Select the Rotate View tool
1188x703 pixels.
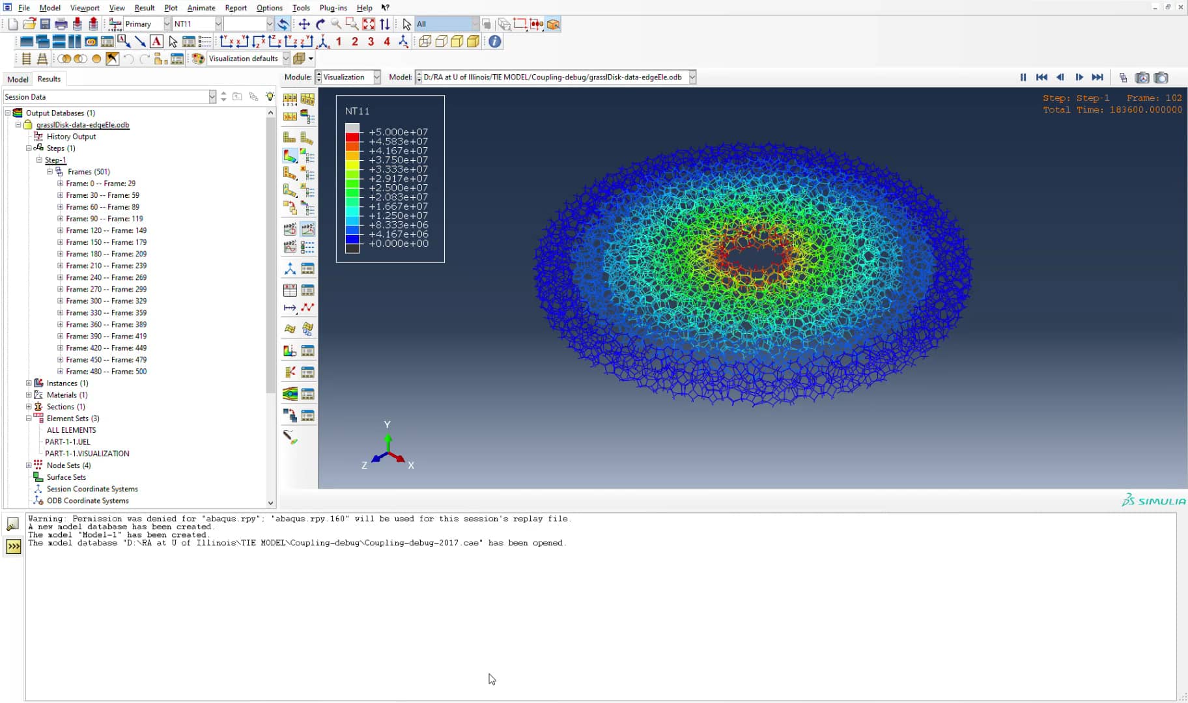coord(320,23)
